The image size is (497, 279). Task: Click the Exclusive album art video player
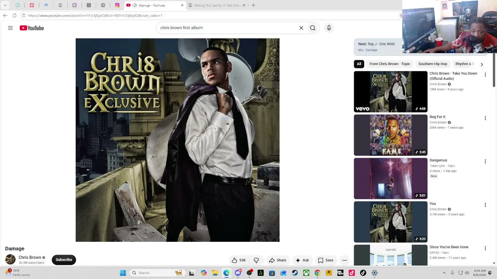(x=177, y=140)
